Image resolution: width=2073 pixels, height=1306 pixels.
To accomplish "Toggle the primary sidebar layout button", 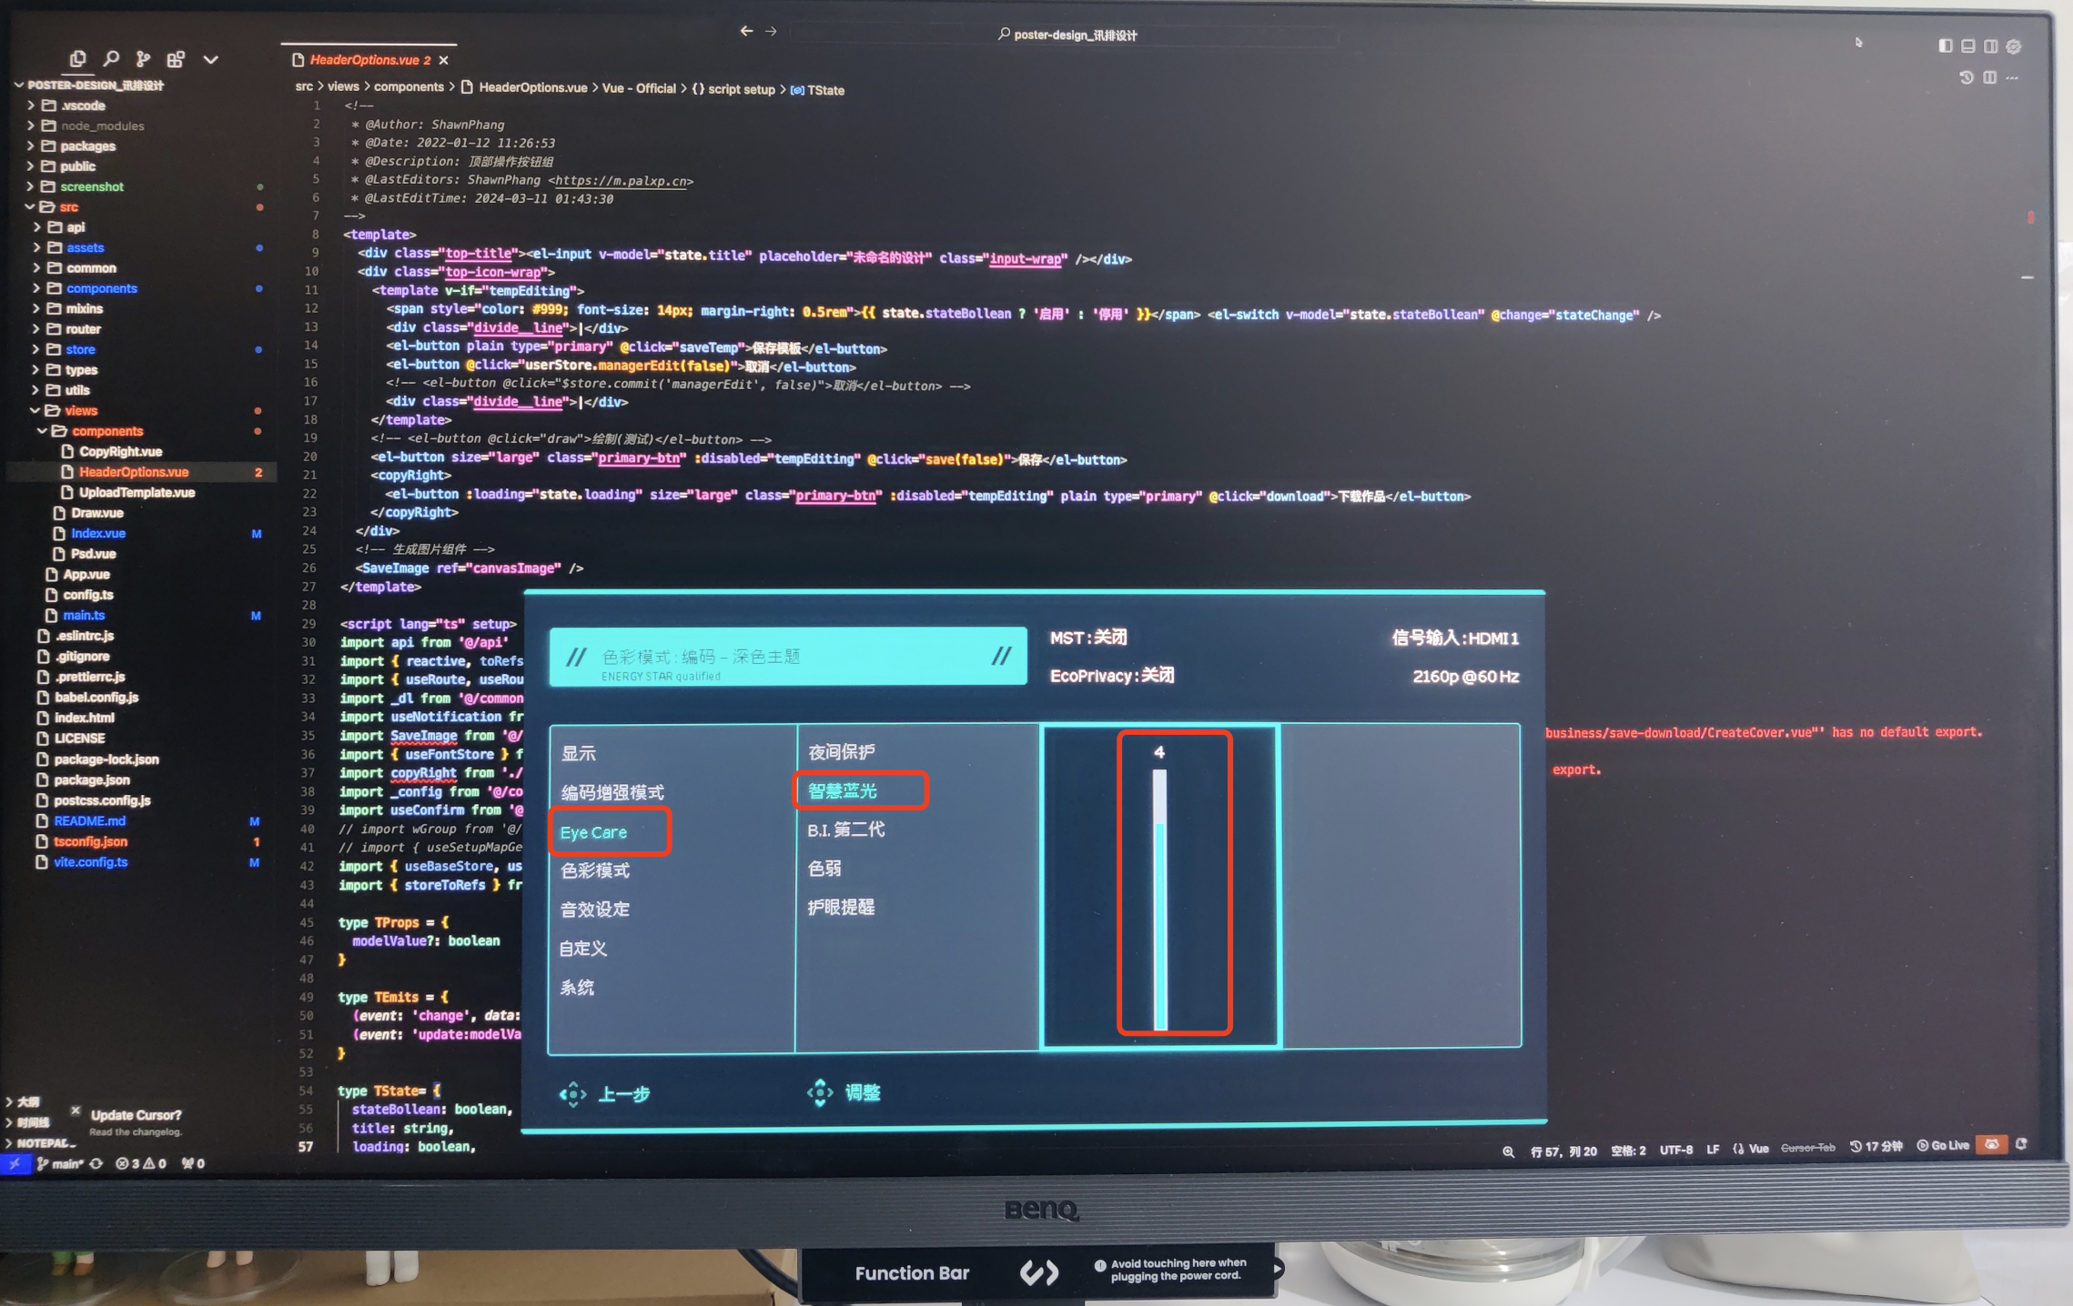I will (x=1945, y=45).
